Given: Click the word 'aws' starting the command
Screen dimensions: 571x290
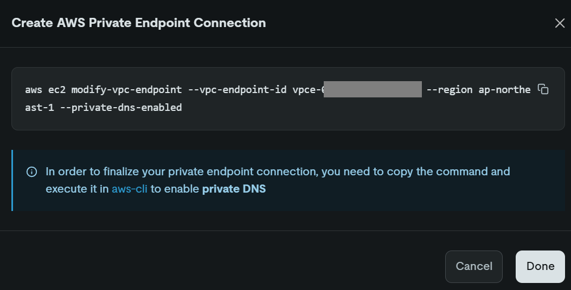Looking at the screenshot, I should coord(34,90).
